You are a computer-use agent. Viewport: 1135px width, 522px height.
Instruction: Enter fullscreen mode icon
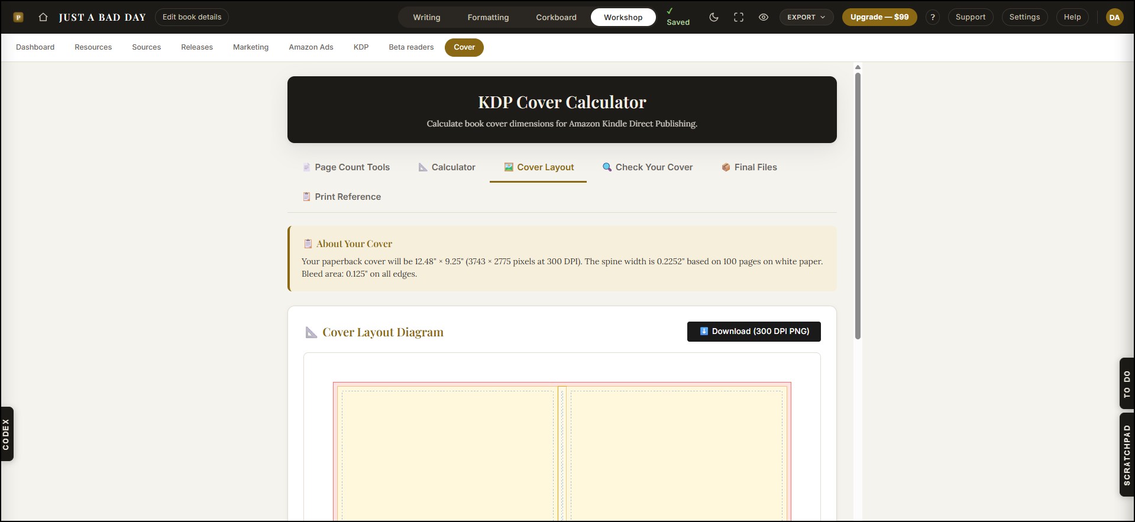click(739, 17)
